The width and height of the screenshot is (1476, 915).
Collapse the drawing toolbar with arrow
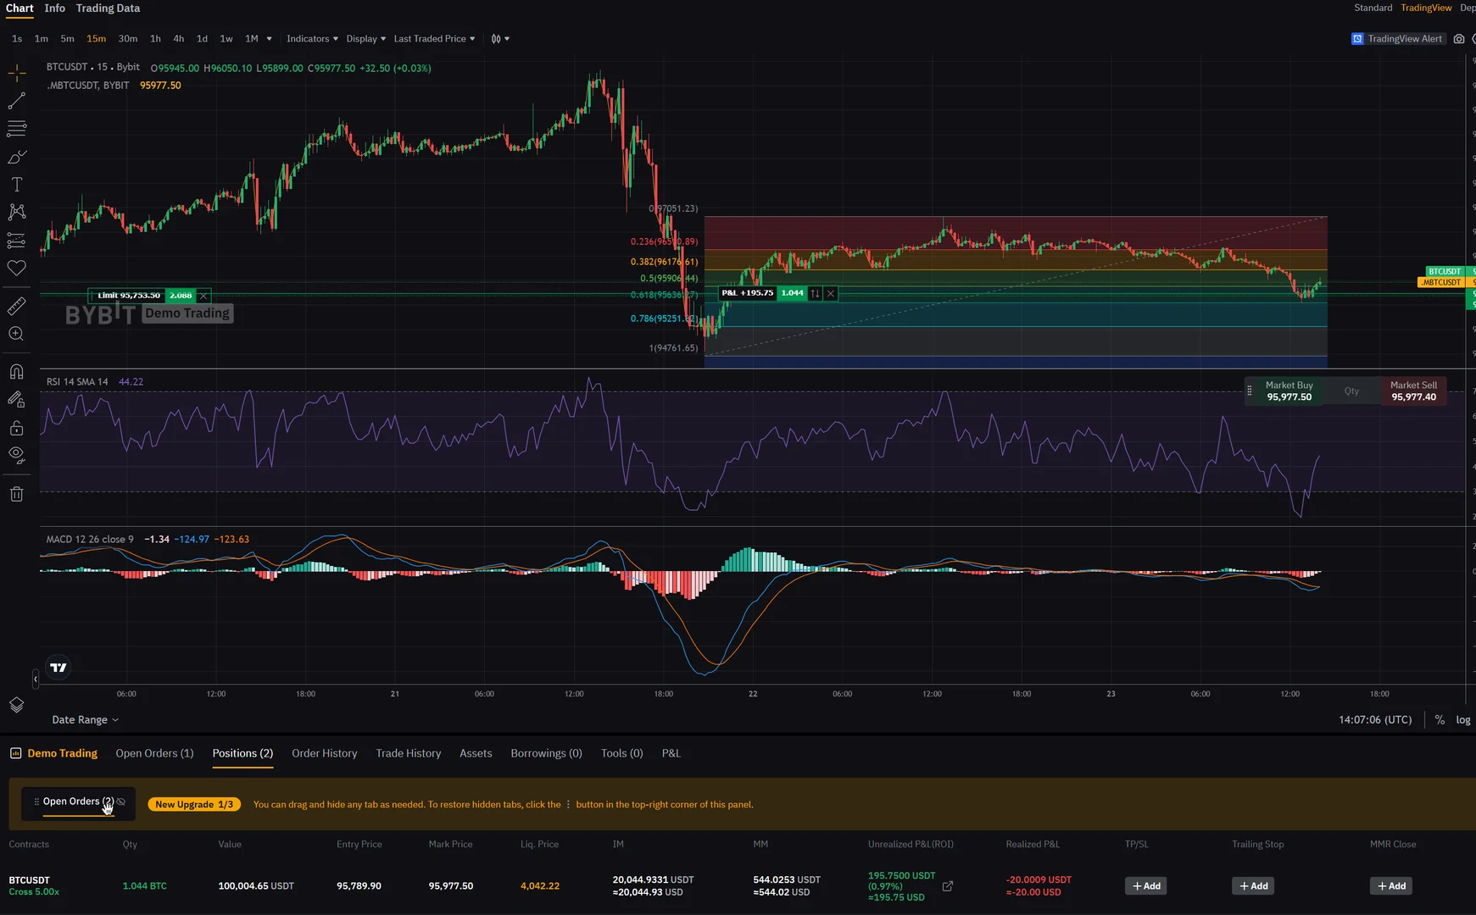click(36, 679)
